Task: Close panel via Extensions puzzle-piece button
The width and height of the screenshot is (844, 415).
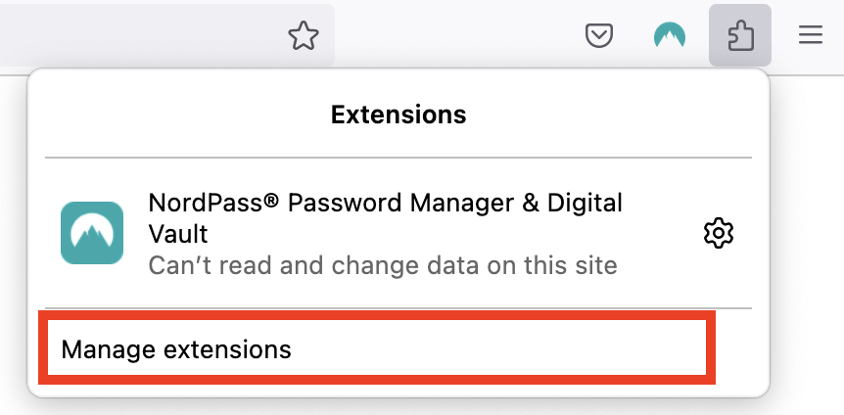Action: tap(740, 37)
